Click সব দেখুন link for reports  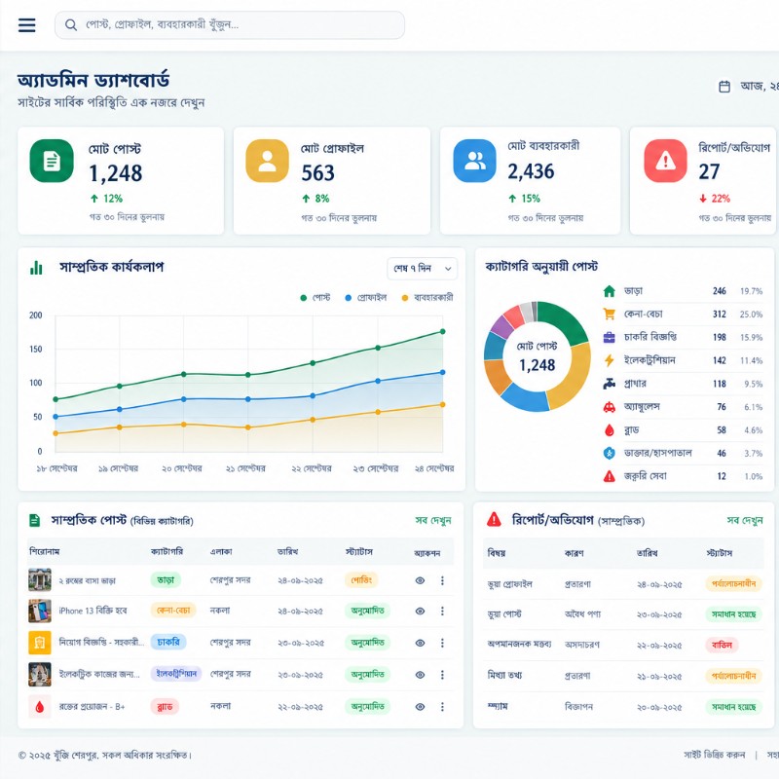click(745, 520)
